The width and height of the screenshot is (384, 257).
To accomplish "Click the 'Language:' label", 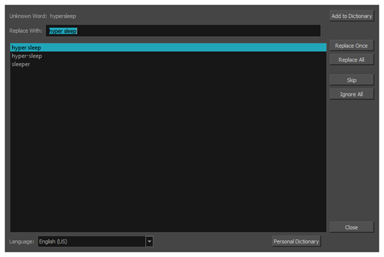I will click(x=21, y=241).
